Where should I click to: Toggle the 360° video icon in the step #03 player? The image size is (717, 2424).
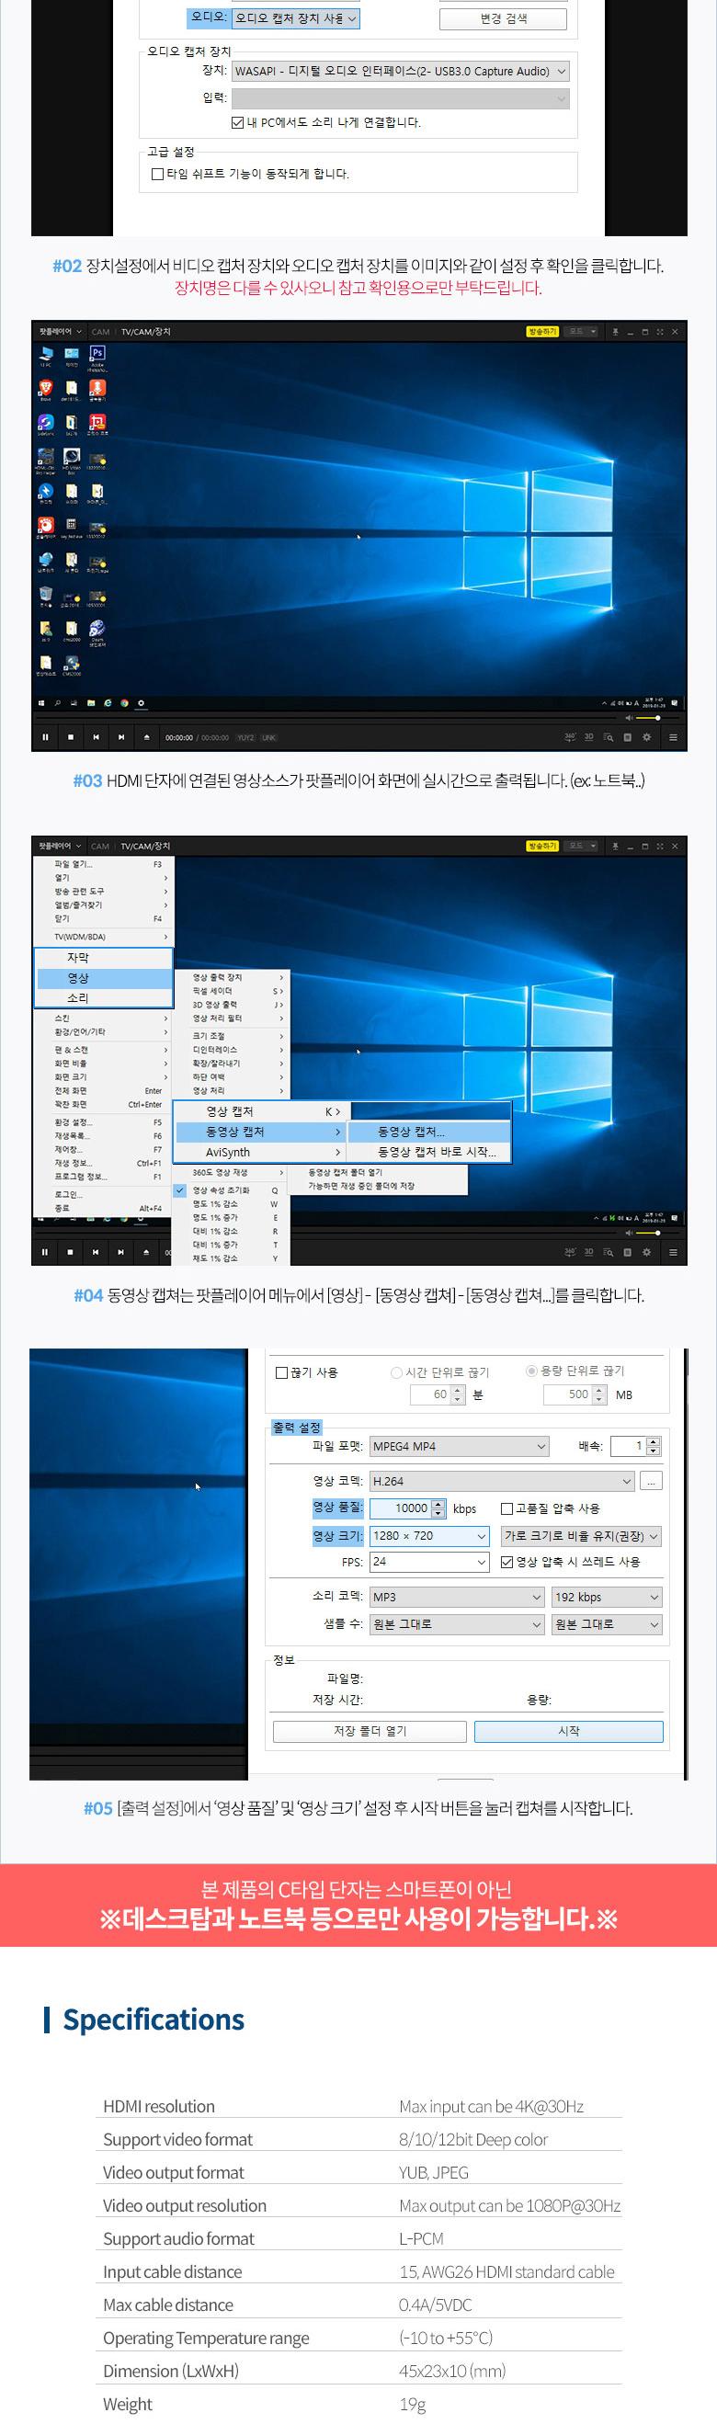[x=569, y=737]
